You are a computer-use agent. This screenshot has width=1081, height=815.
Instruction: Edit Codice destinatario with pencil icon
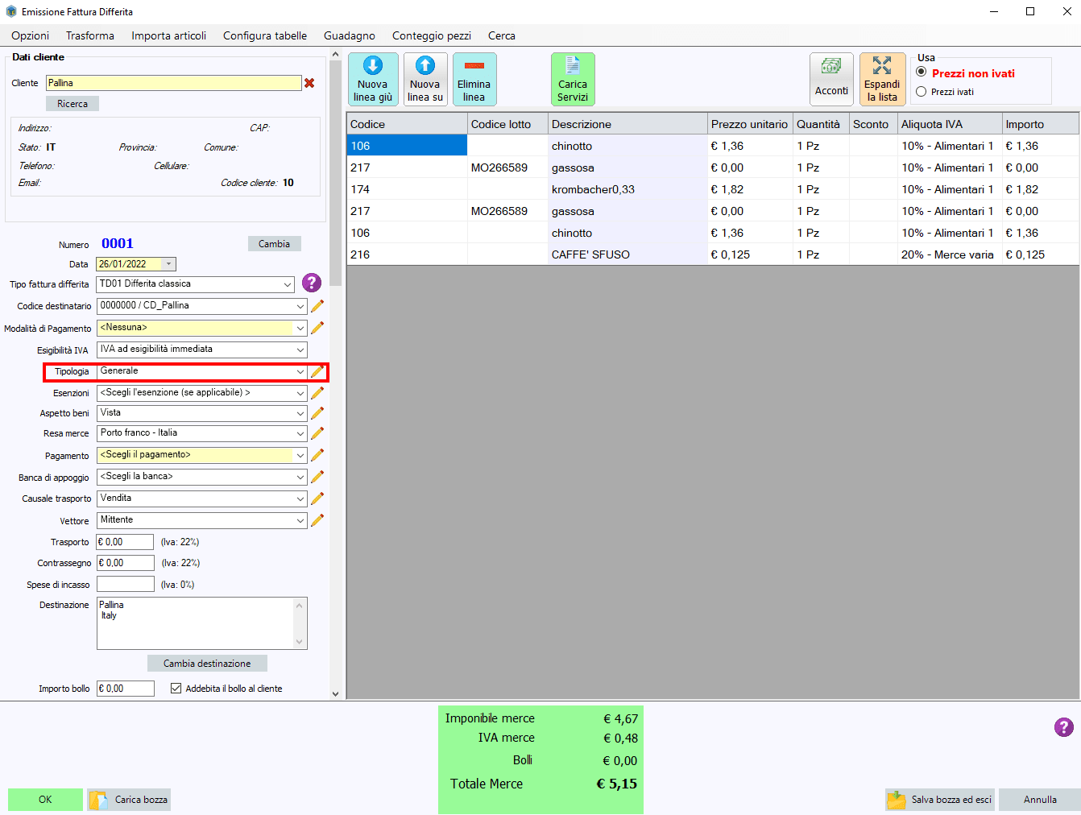317,306
